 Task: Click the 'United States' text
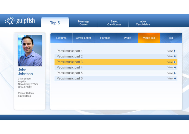pyautogui.click(x=25, y=87)
